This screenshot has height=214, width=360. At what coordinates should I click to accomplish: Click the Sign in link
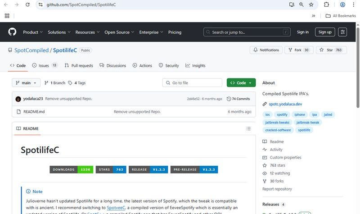click(x=302, y=32)
